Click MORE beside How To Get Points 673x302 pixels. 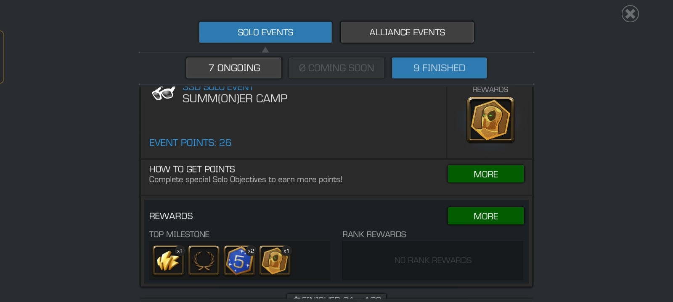click(x=486, y=174)
